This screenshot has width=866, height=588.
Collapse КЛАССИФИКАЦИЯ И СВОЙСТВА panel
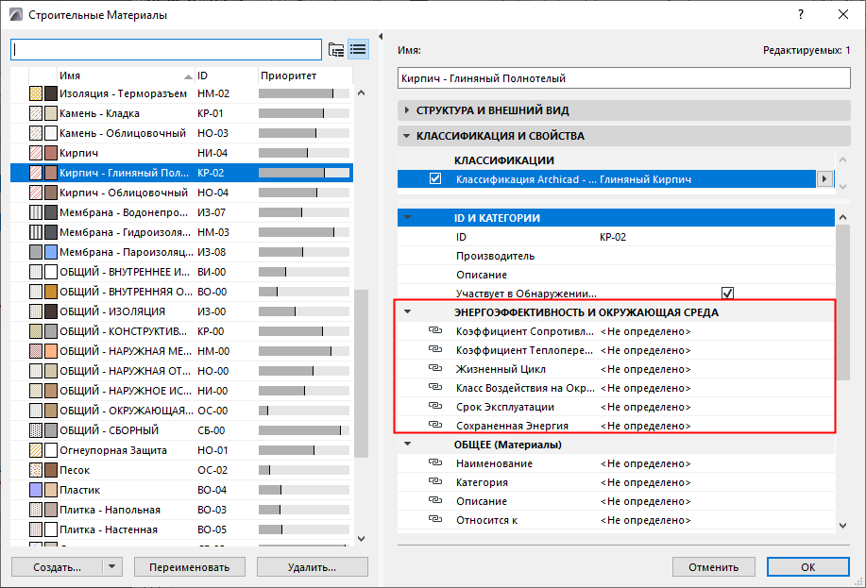(407, 136)
